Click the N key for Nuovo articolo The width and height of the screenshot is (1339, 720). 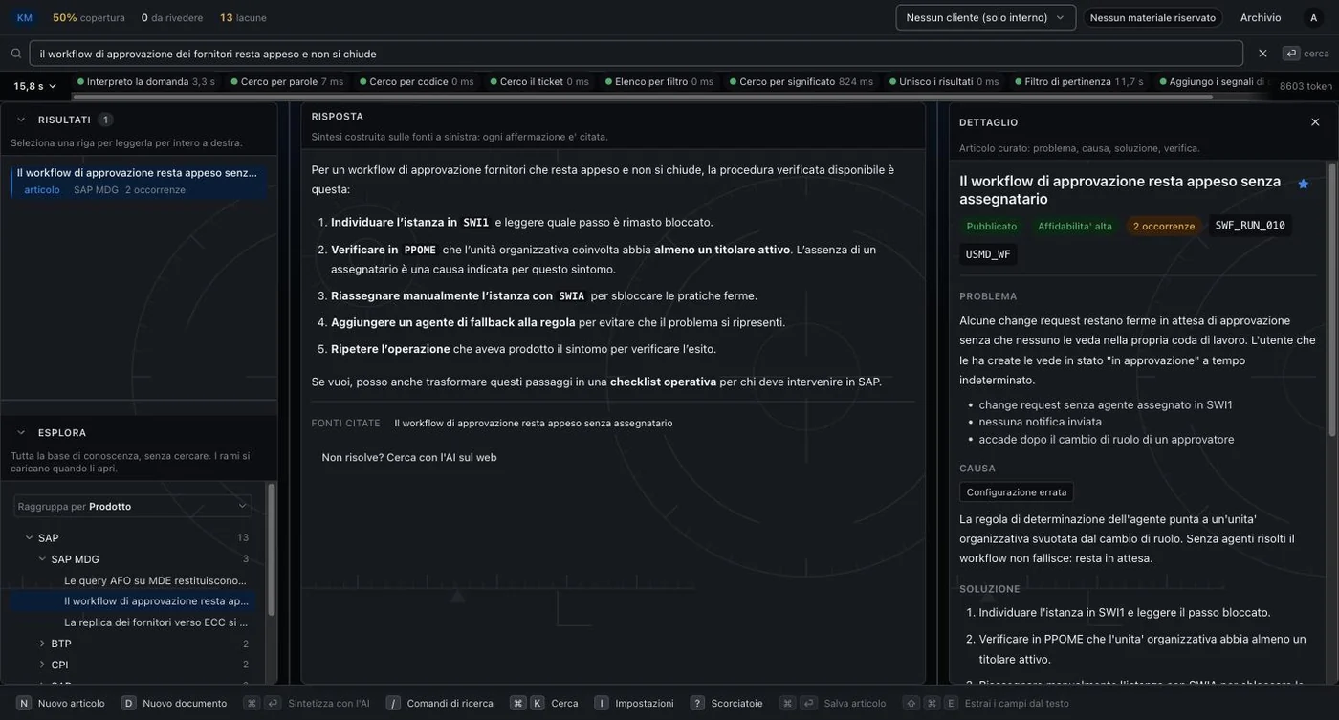point(24,703)
